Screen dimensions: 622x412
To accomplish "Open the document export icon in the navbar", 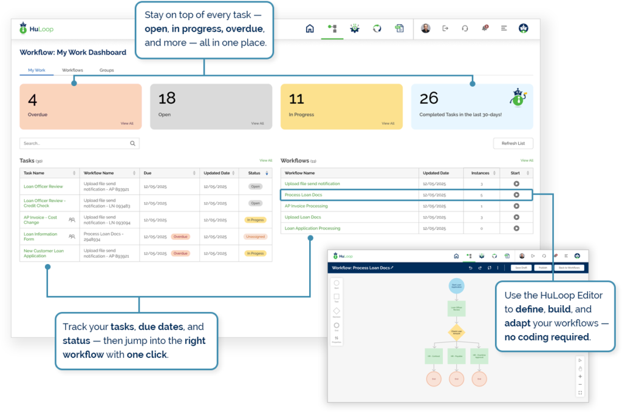I will click(x=400, y=28).
